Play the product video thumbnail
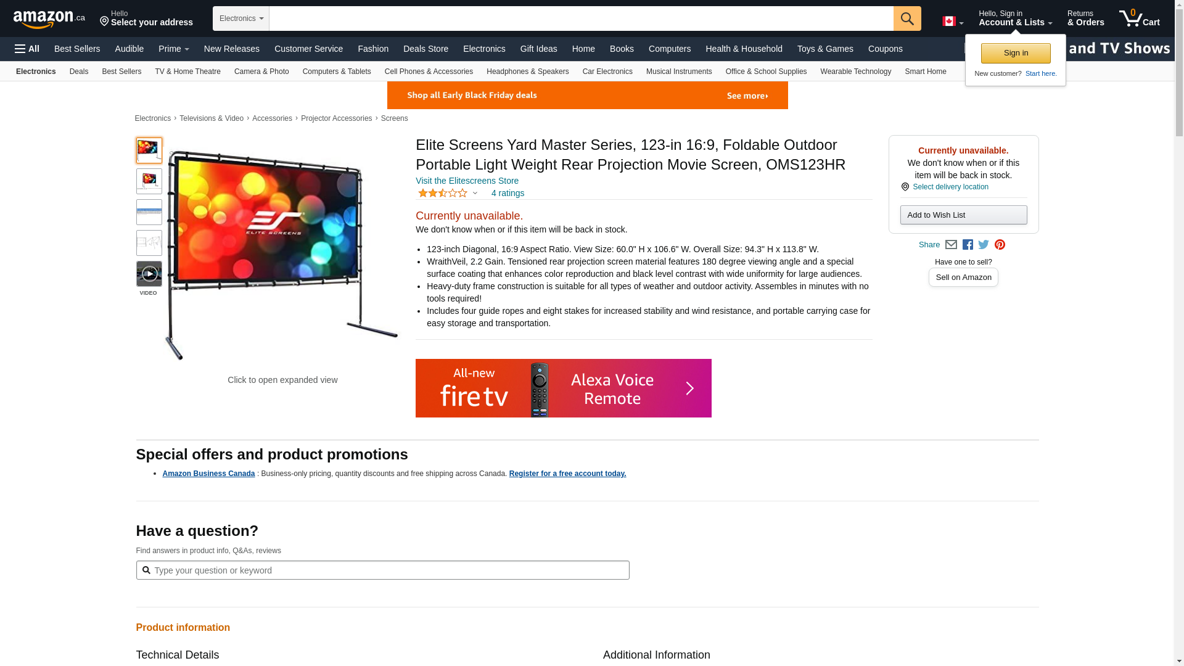Viewport: 1184px width, 666px height. (x=149, y=274)
